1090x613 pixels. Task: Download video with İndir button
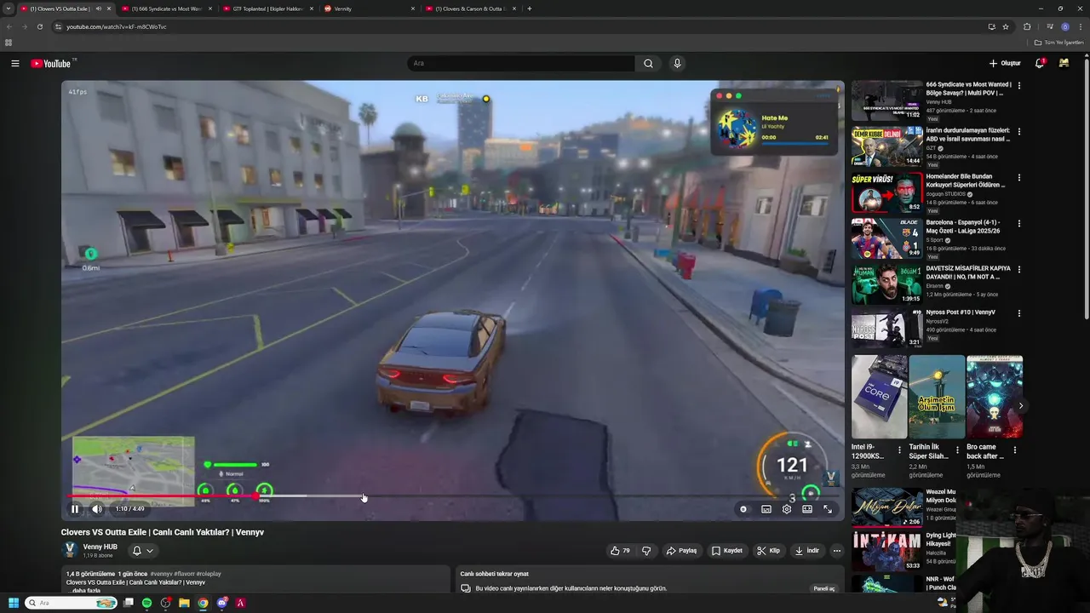click(807, 551)
